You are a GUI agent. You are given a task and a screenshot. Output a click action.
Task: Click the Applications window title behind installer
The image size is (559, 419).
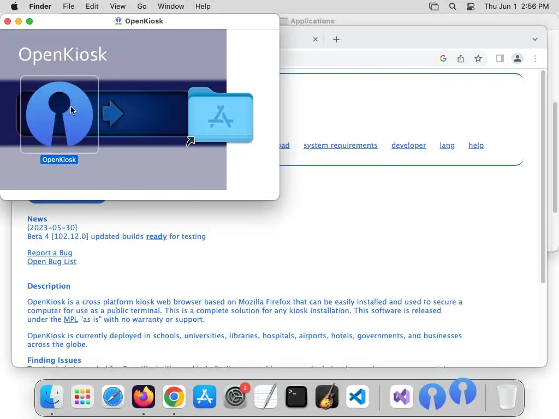click(x=312, y=21)
